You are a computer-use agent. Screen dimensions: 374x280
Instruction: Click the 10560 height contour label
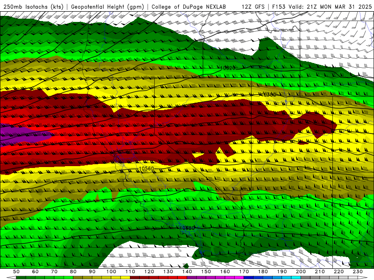pyautogui.click(x=146, y=168)
